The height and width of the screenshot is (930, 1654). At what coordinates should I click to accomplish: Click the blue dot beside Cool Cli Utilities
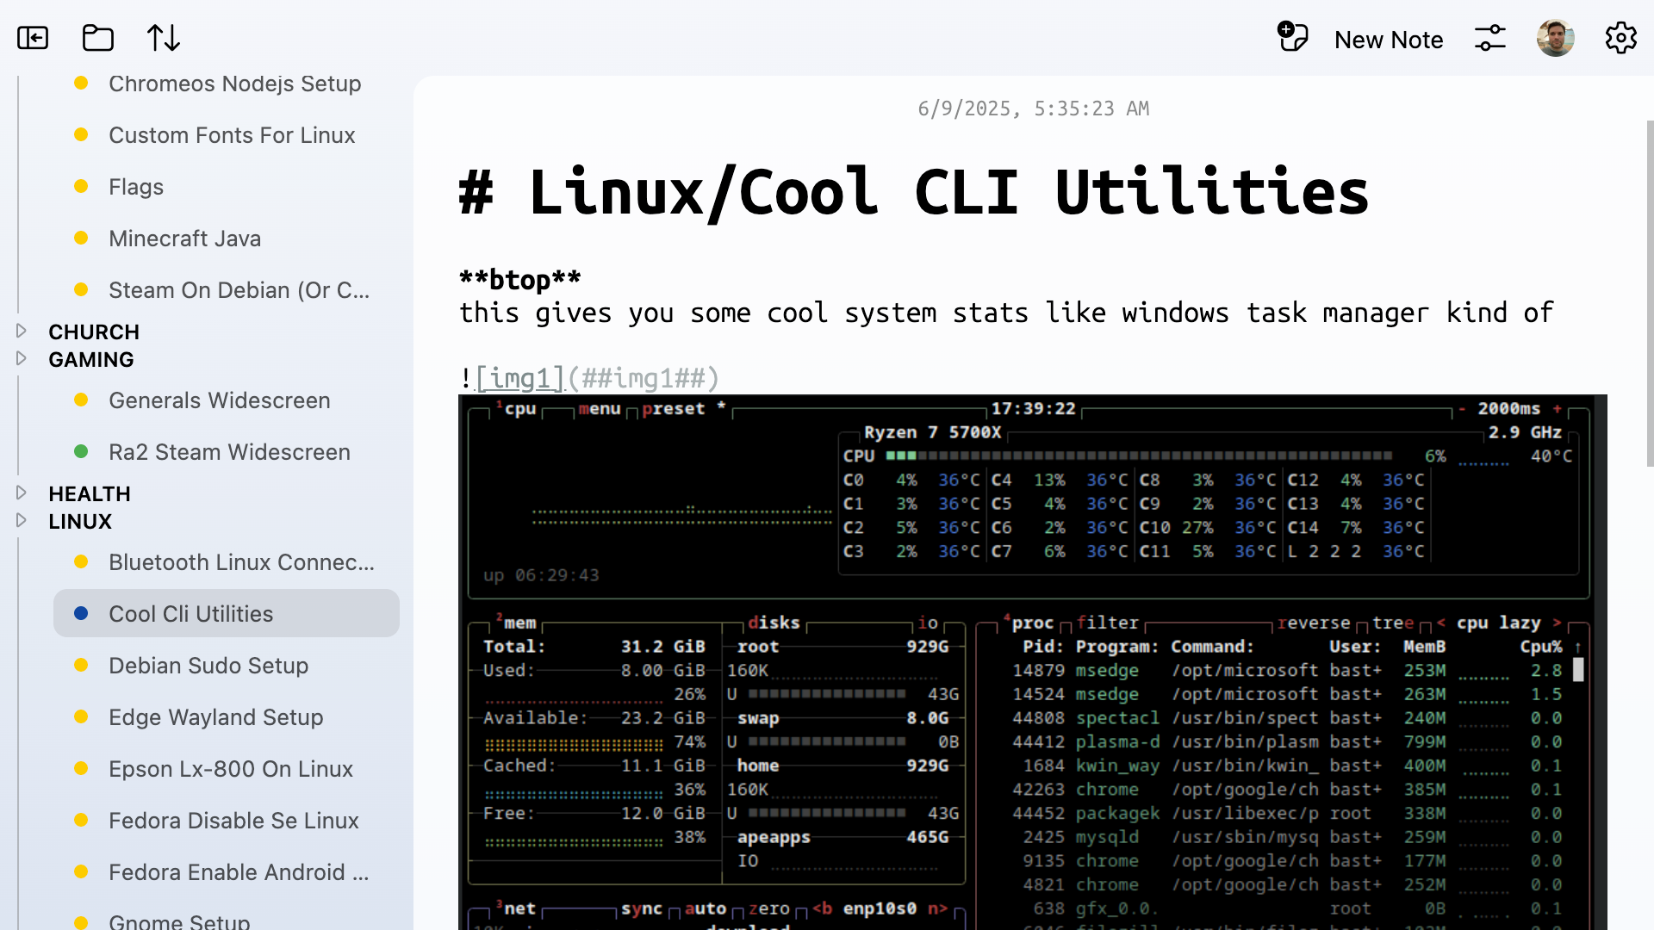coord(81,613)
